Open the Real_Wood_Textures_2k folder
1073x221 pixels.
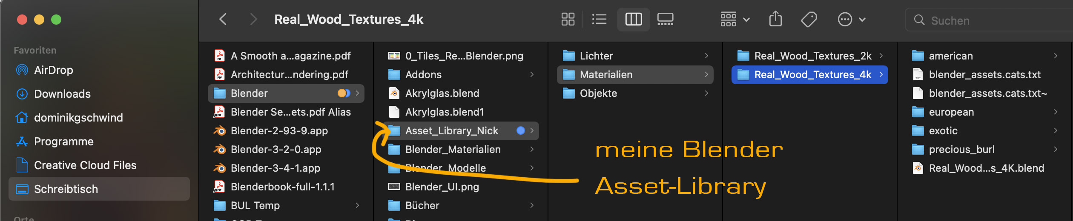812,56
